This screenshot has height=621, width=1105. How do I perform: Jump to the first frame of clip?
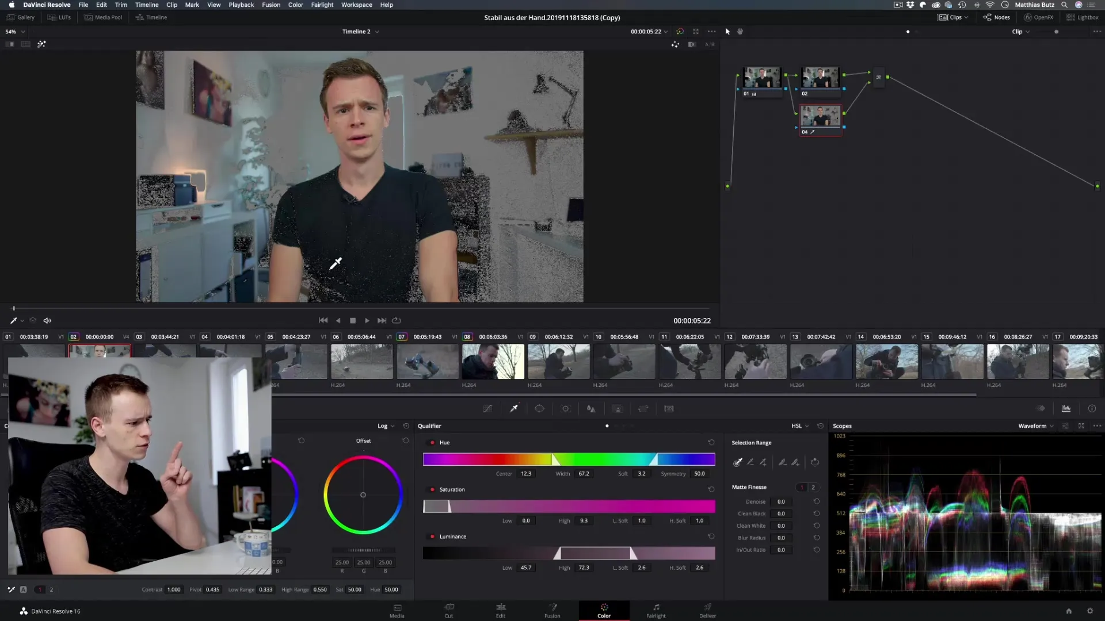[x=323, y=320]
